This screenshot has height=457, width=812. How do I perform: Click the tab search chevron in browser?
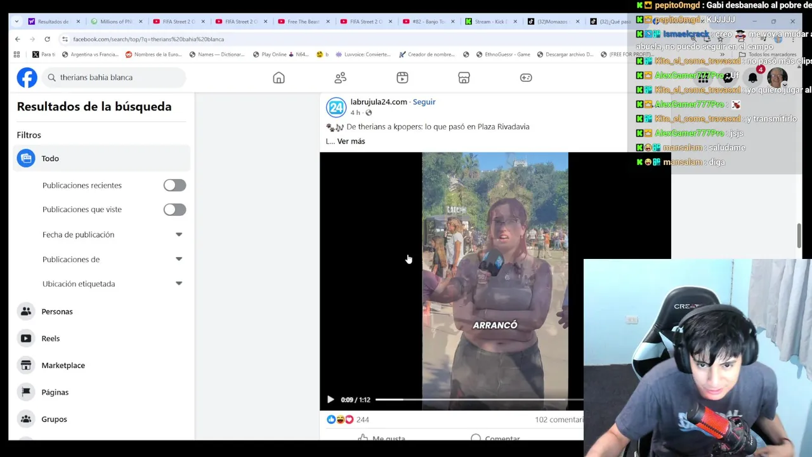[18, 22]
